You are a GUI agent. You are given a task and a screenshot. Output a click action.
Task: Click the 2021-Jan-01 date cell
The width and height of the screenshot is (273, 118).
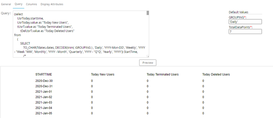(44, 92)
